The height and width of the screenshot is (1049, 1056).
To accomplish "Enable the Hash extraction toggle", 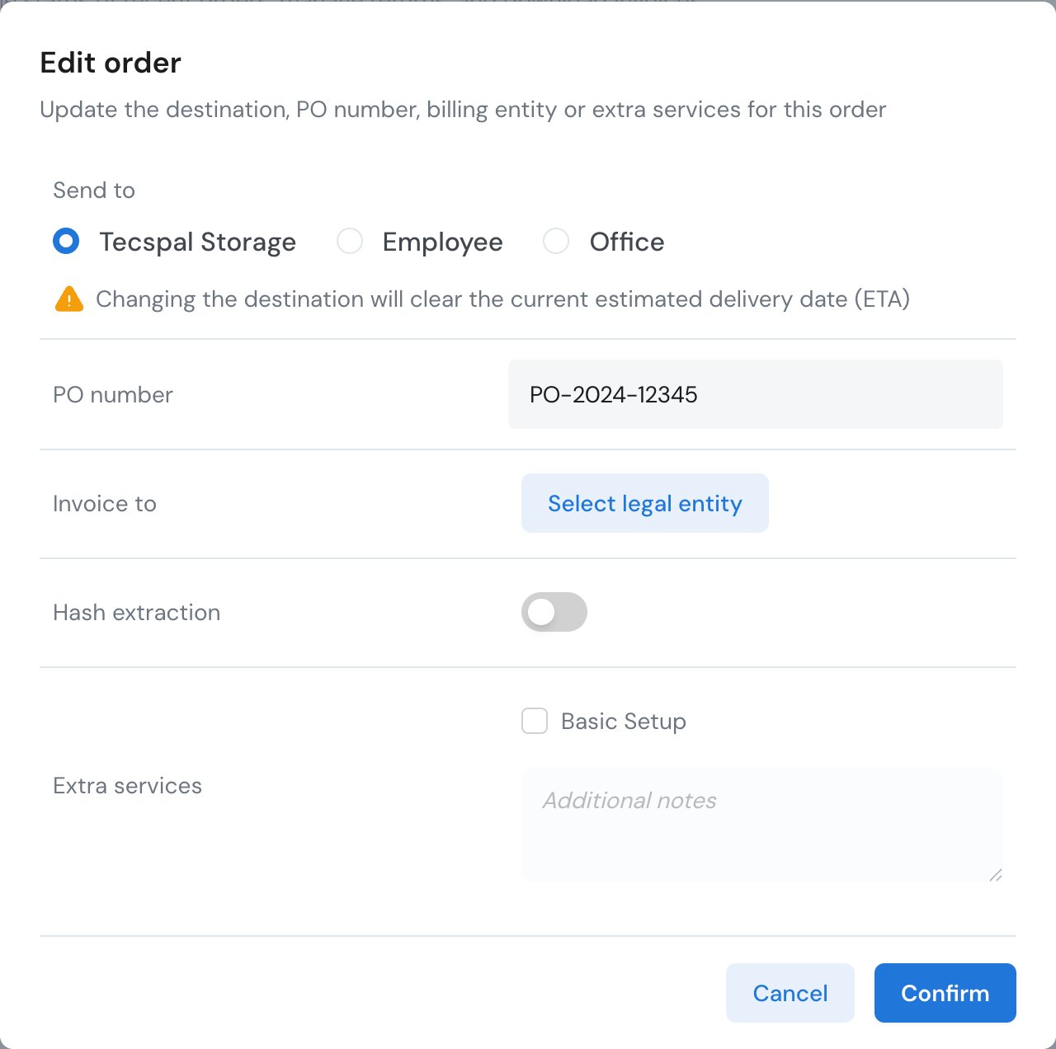I will (554, 612).
